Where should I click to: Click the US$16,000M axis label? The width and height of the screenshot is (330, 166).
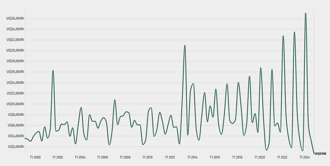(15, 72)
